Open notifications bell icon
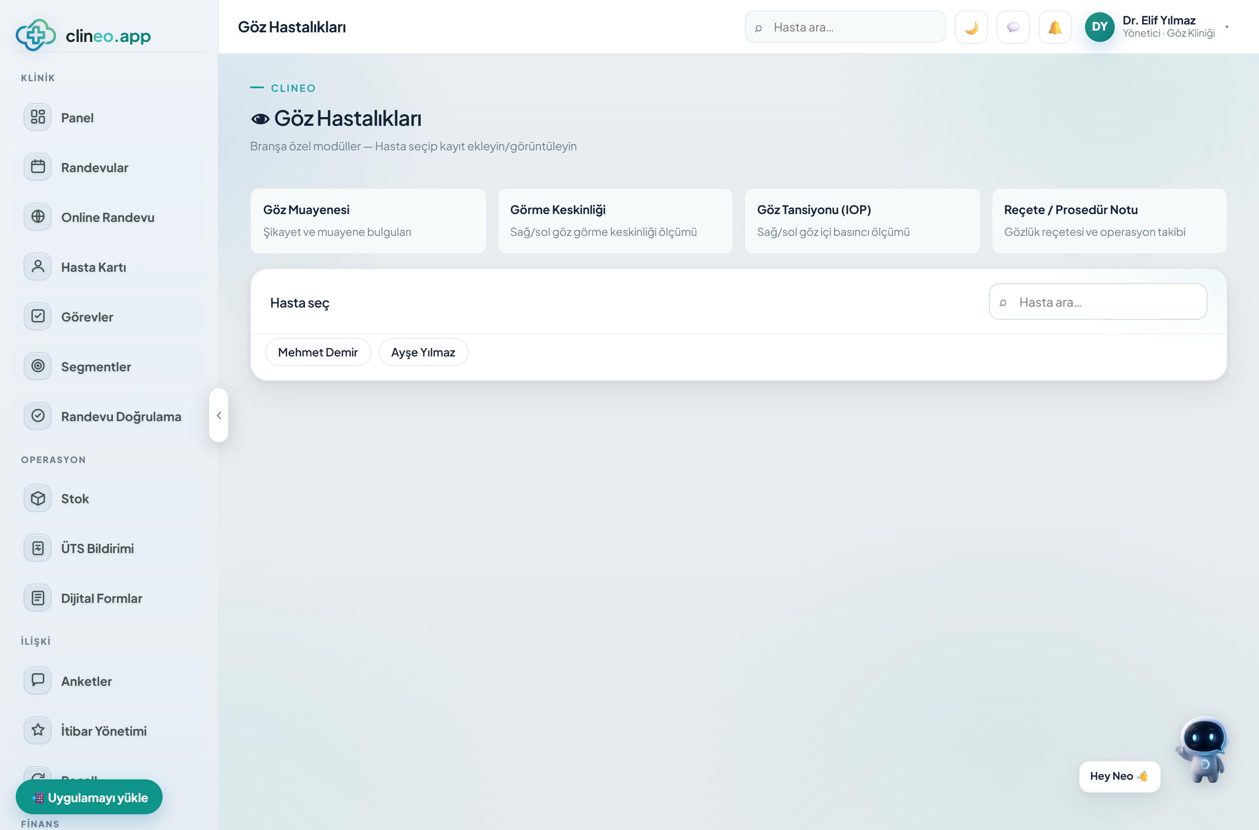1259x830 pixels. 1054,27
